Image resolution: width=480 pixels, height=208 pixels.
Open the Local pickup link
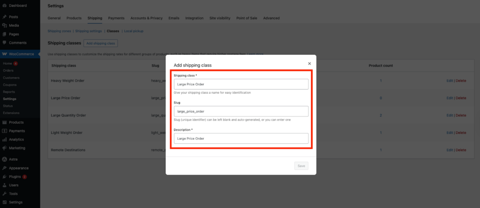[134, 31]
